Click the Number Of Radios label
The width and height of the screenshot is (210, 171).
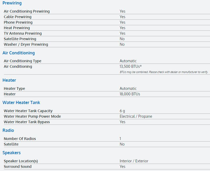(x=20, y=139)
